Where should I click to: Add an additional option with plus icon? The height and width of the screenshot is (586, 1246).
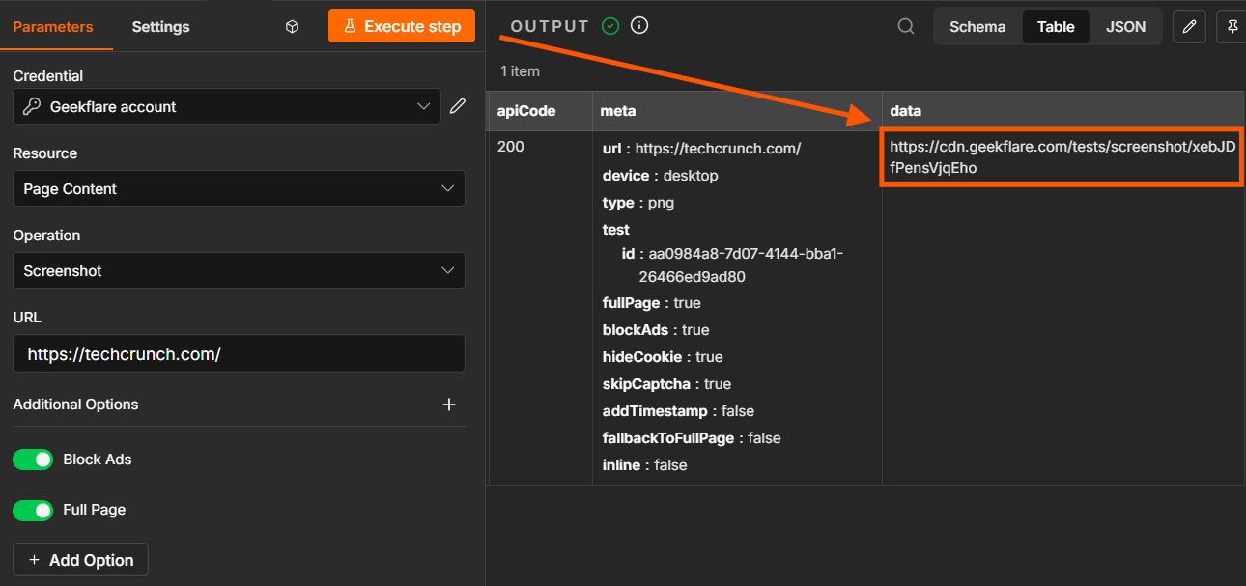449,405
